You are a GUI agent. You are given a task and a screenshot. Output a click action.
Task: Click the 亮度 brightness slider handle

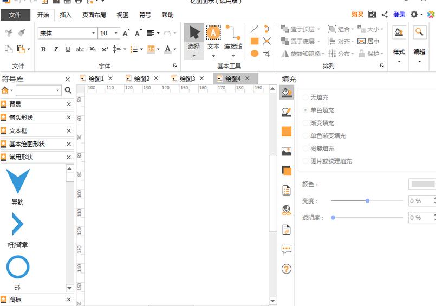(x=367, y=201)
